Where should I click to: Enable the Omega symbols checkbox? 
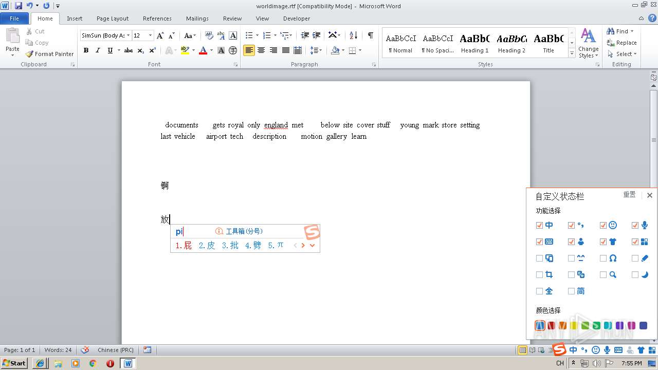click(603, 258)
